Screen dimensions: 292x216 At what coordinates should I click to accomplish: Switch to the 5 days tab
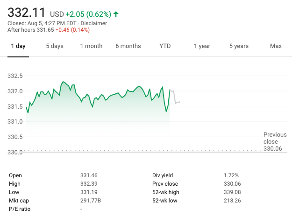55,46
